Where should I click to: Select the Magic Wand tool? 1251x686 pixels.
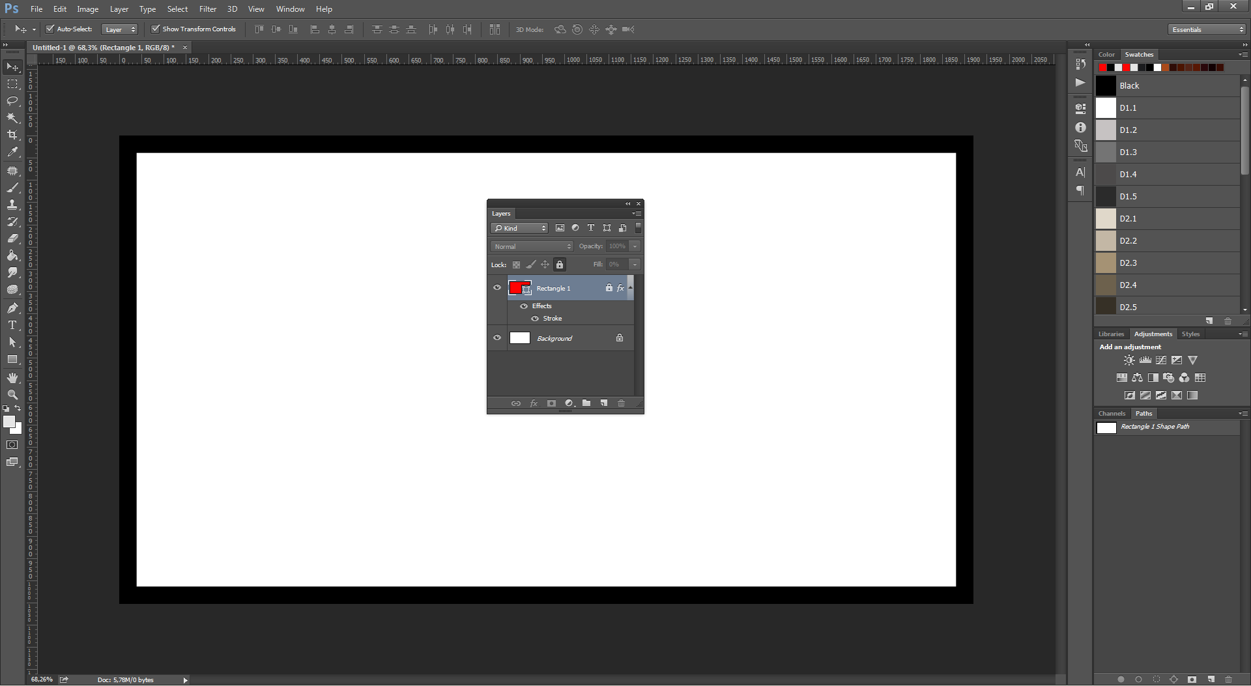[12, 118]
